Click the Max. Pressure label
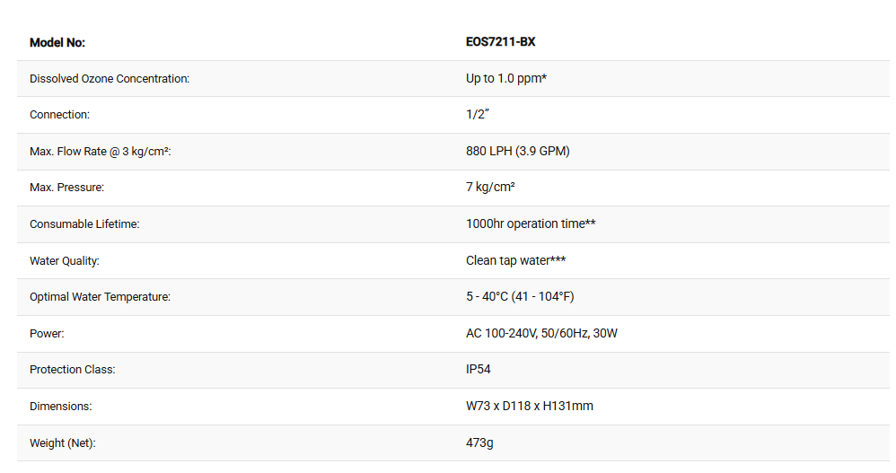The height and width of the screenshot is (473, 896). 67,188
